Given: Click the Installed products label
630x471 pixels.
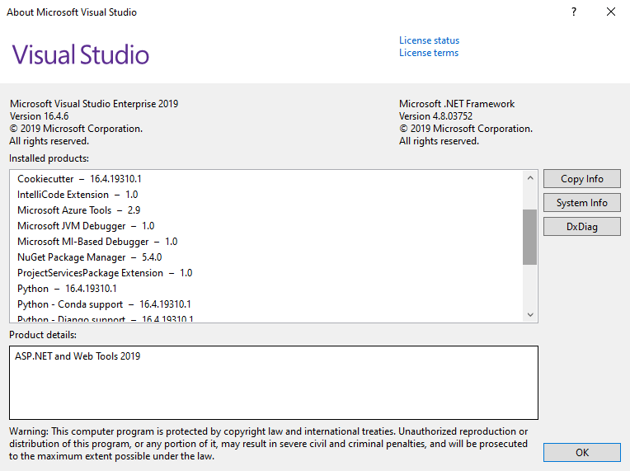Looking at the screenshot, I should pyautogui.click(x=49, y=158).
